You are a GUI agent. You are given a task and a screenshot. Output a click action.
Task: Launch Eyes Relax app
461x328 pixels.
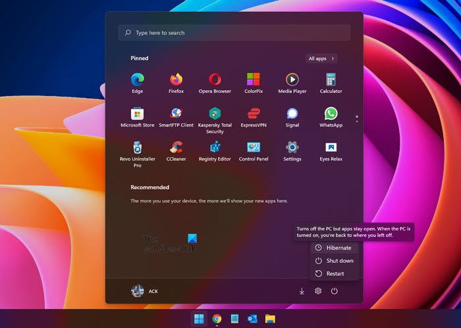coord(331,151)
